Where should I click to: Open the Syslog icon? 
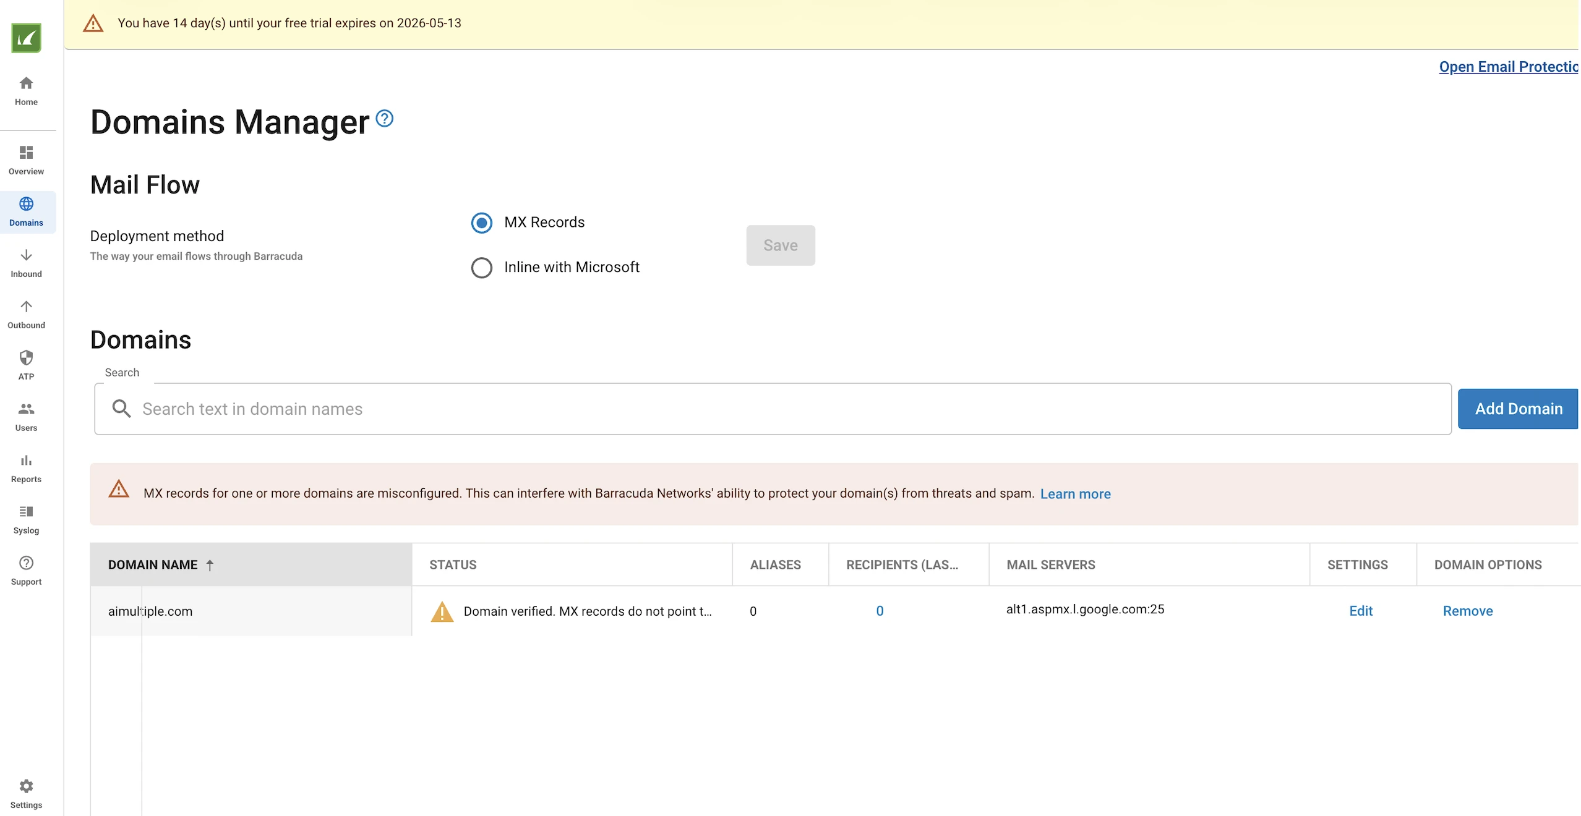(x=26, y=511)
